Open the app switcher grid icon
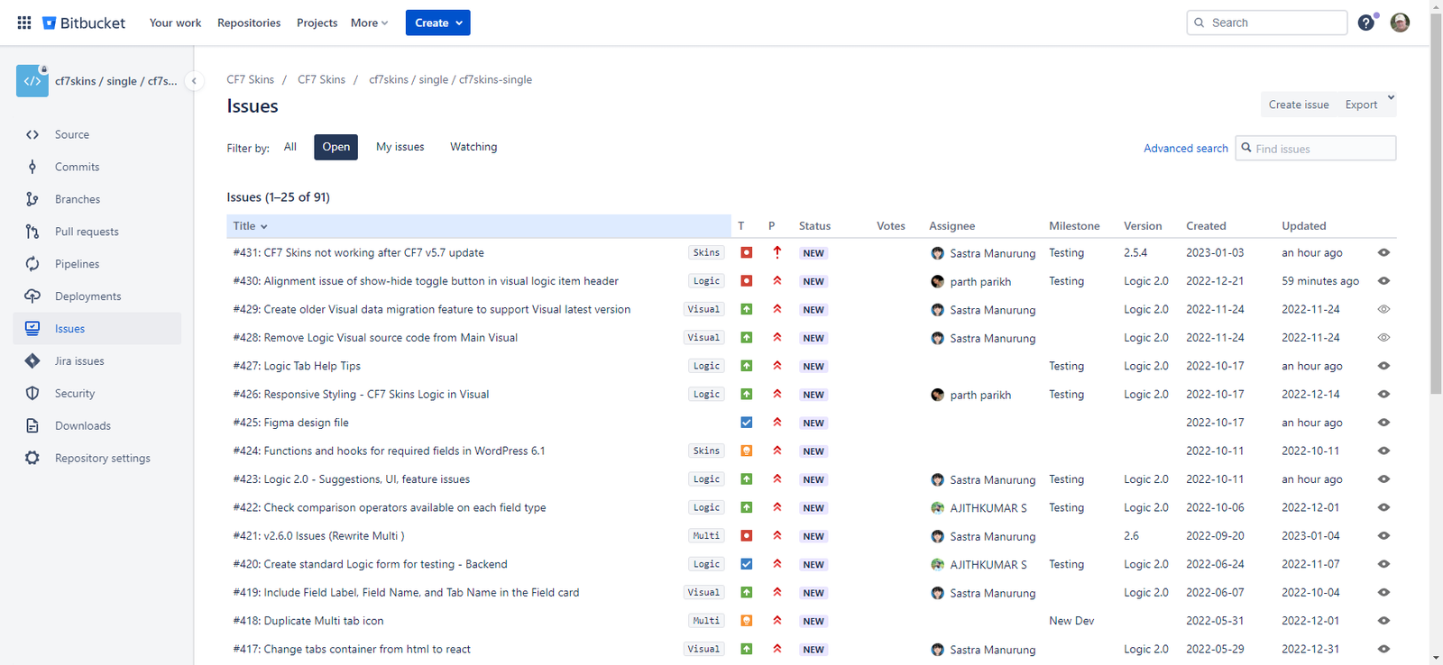Image resolution: width=1443 pixels, height=665 pixels. click(x=24, y=23)
